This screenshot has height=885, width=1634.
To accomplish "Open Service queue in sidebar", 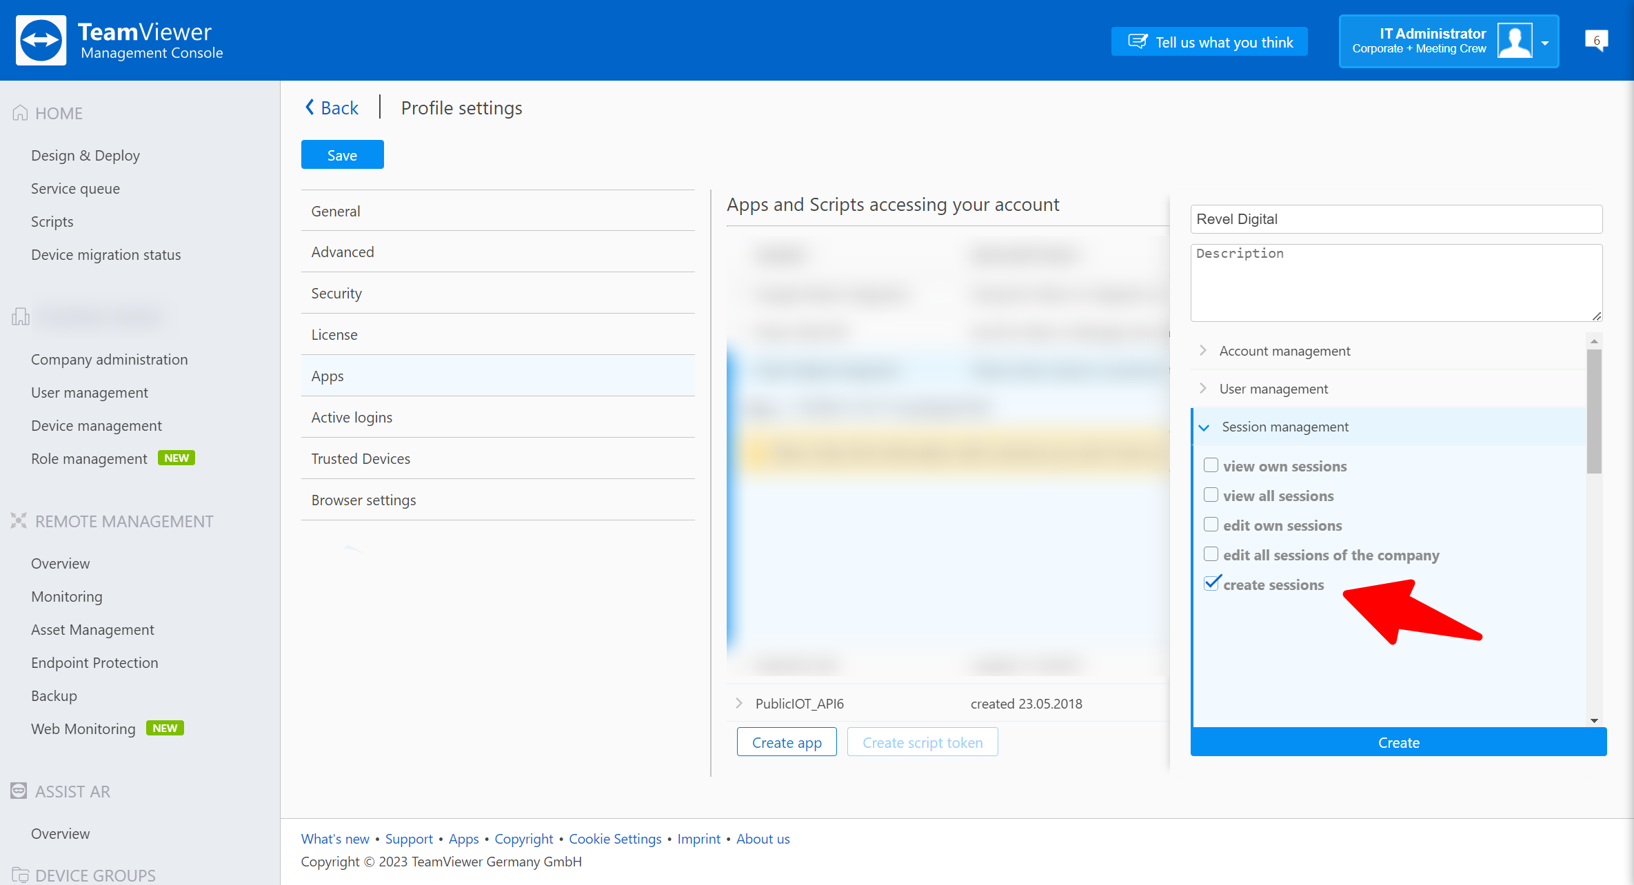I will [x=75, y=188].
